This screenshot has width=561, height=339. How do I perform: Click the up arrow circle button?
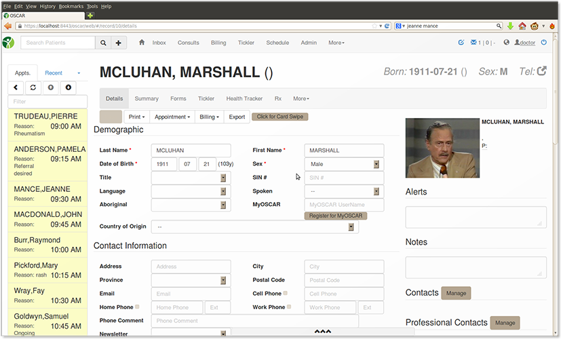[51, 87]
